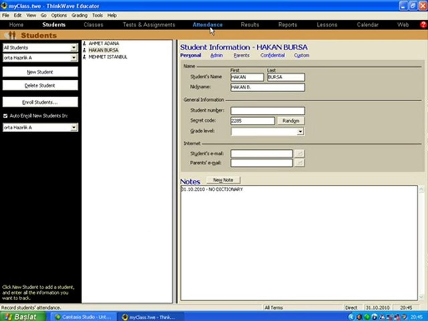The height and width of the screenshot is (321, 428).
Task: Open the File menu
Action: pyautogui.click(x=5, y=15)
